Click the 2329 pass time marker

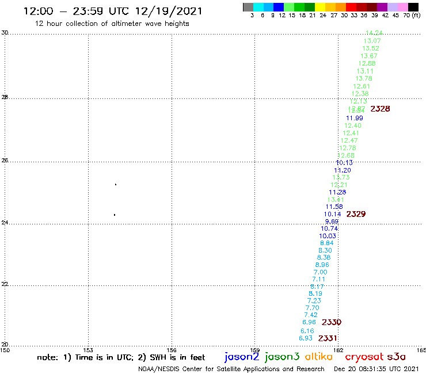[356, 214]
